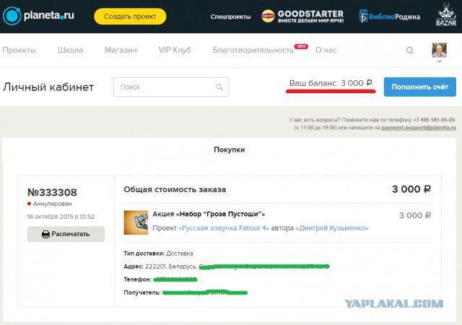Viewport: 462px width, 325px height.
Task: Open the О нас page
Action: (326, 50)
